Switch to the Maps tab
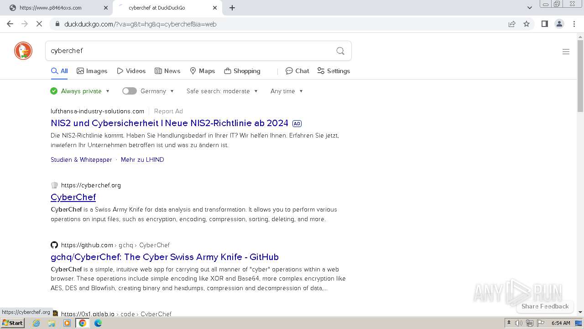 203,71
